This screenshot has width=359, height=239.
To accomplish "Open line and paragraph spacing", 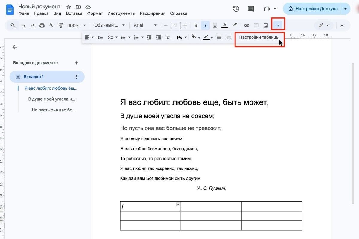I will click(x=100, y=37).
